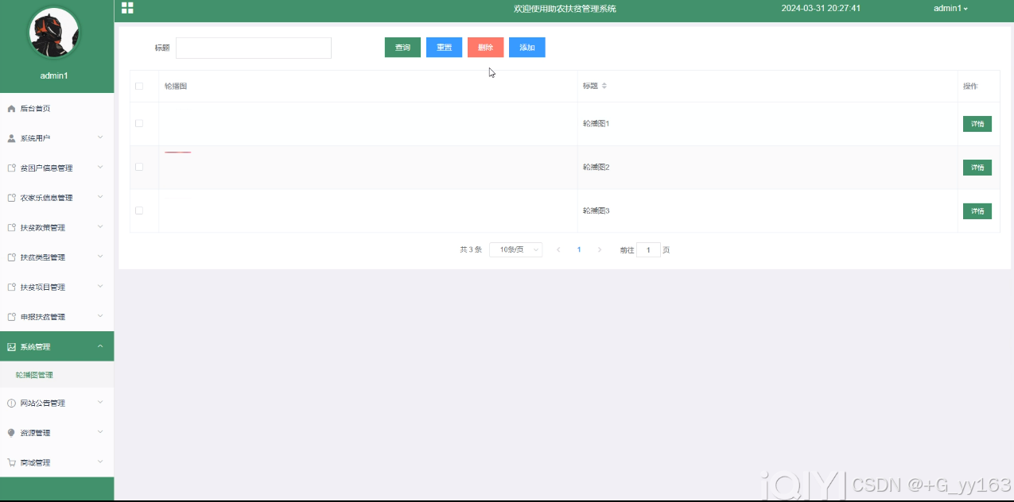
Task: Expand 申报扶贫管理 with its chevron
Action: click(x=100, y=316)
